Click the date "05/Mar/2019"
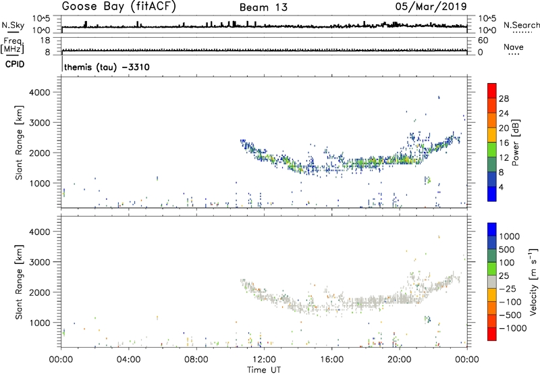This screenshot has width=540, height=374. pyautogui.click(x=431, y=7)
